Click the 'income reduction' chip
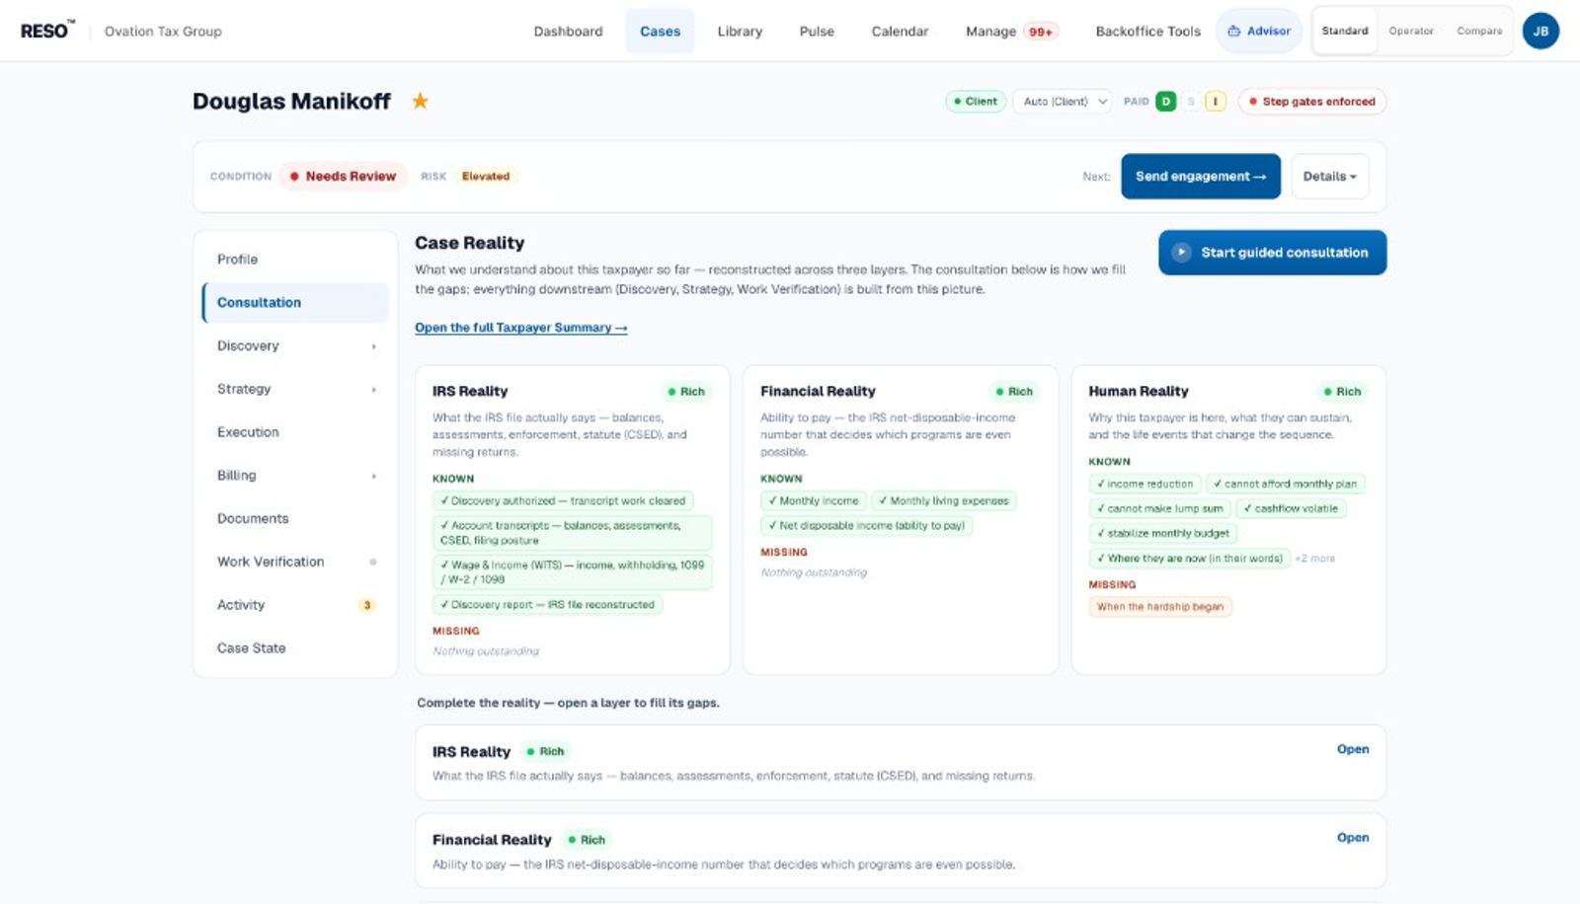This screenshot has width=1580, height=904. 1145,484
